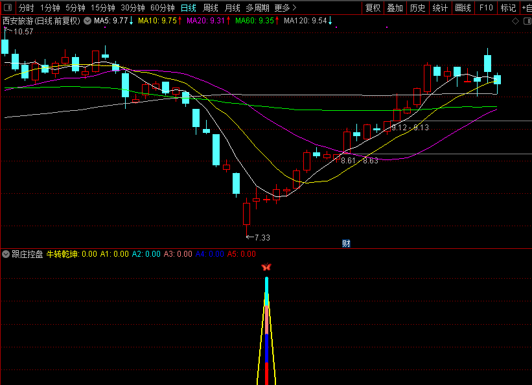Image resolution: width=532 pixels, height=385 pixels.
Task: Switch to the 月线 monthly chart
Action: 233,8
